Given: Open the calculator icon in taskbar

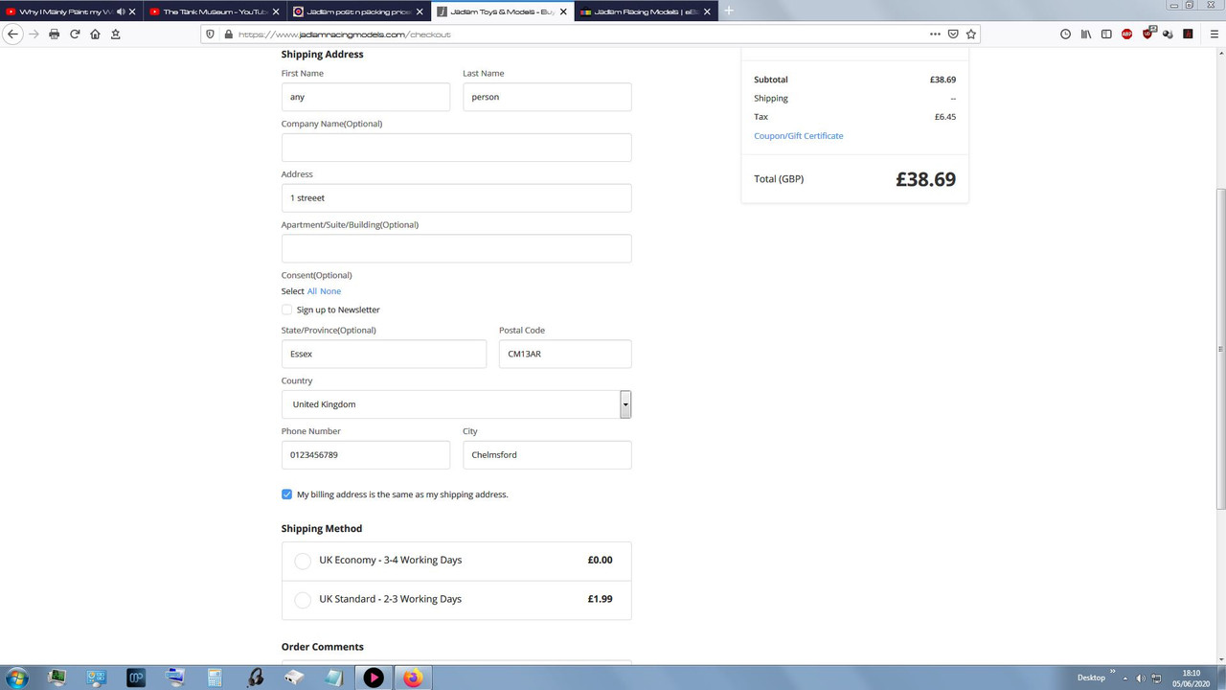Looking at the screenshot, I should [215, 678].
